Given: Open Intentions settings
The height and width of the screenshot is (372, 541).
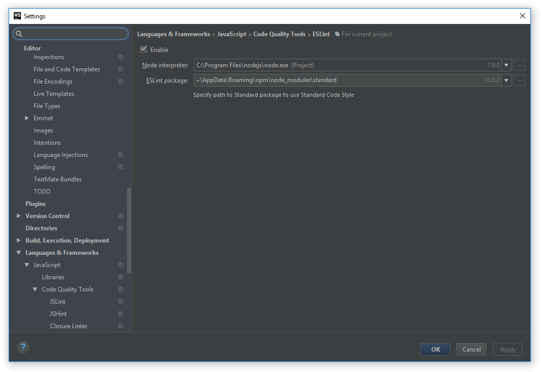Looking at the screenshot, I should click(x=47, y=142).
